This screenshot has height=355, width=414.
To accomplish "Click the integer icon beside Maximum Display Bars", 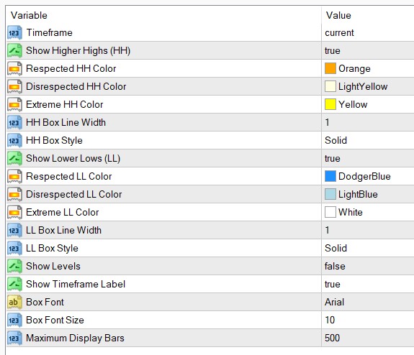I will coord(14,338).
